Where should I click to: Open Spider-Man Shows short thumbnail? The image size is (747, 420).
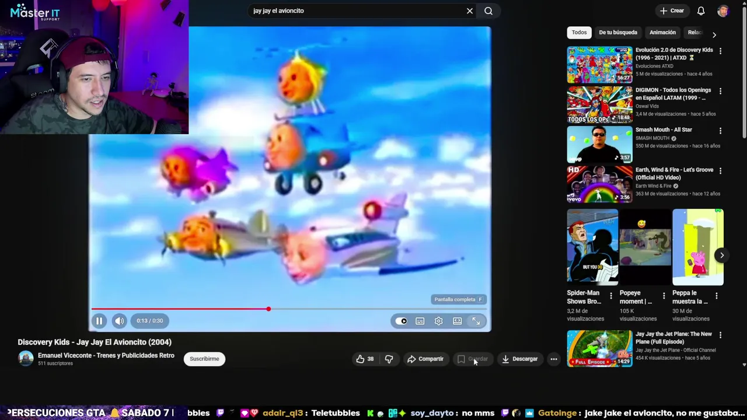(x=592, y=247)
